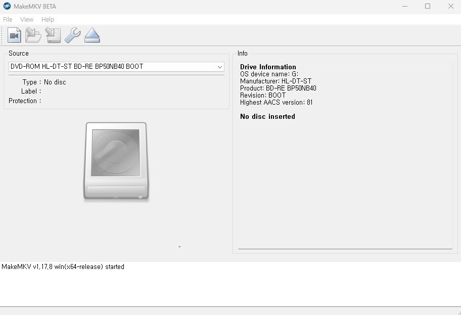The width and height of the screenshot is (461, 315).
Task: Click 'OS device name: G:' line
Action: coord(269,74)
